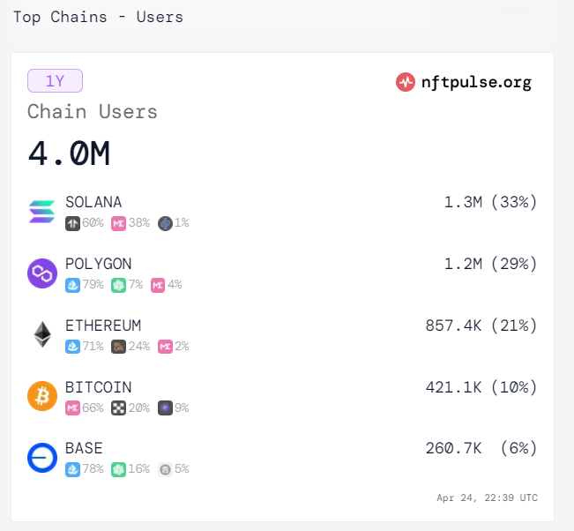This screenshot has width=574, height=531.
Task: Select the 1Y time range badge
Action: 55,80
